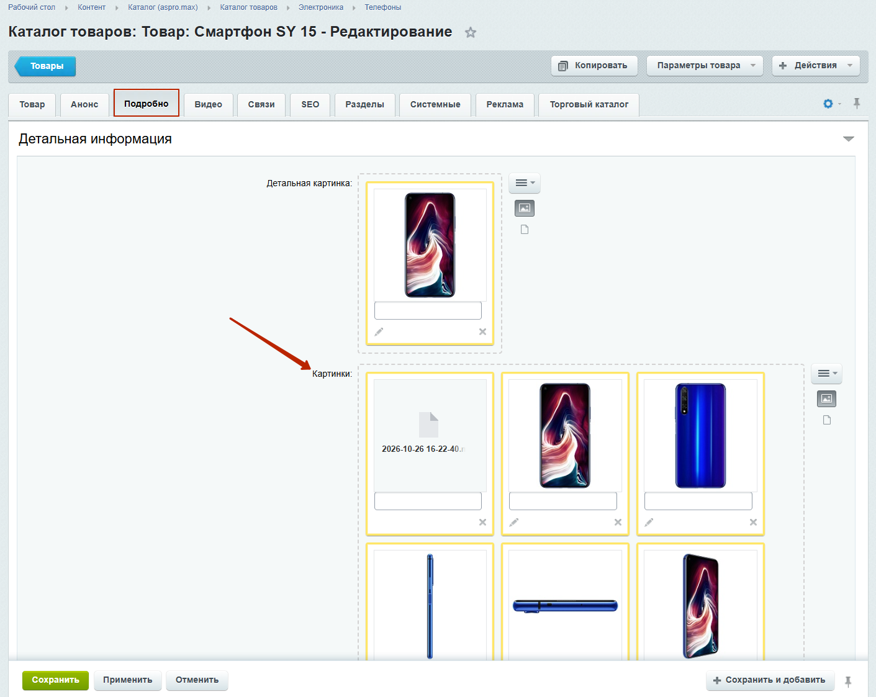Select the blue back phone thumbnail

(x=700, y=436)
